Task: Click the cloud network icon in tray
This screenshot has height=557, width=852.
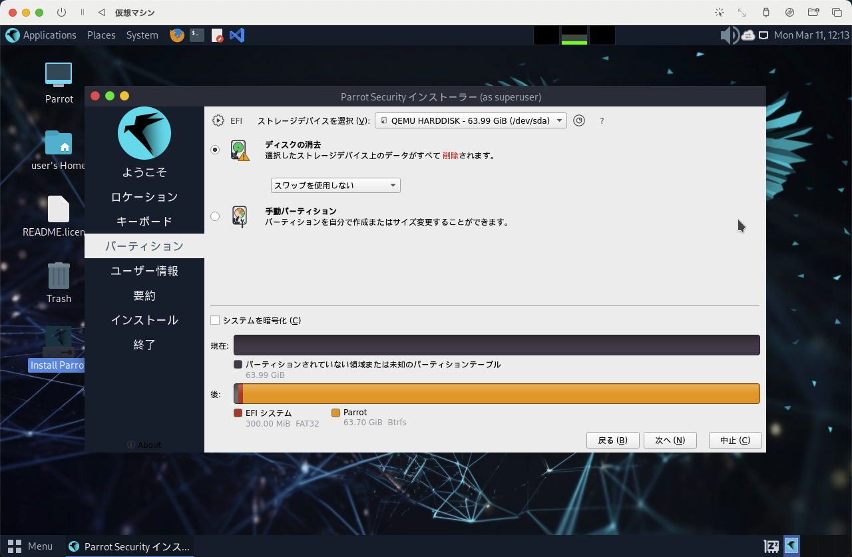Action: click(748, 35)
